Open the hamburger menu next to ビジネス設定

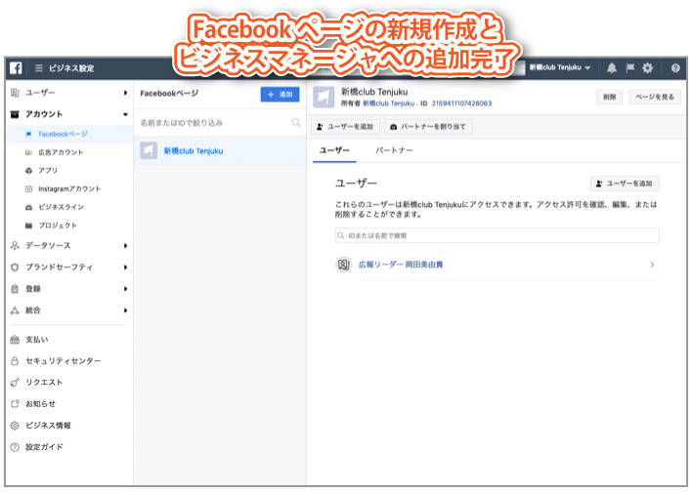coord(39,68)
